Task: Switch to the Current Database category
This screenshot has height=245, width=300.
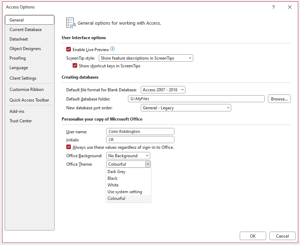Action: [26, 30]
